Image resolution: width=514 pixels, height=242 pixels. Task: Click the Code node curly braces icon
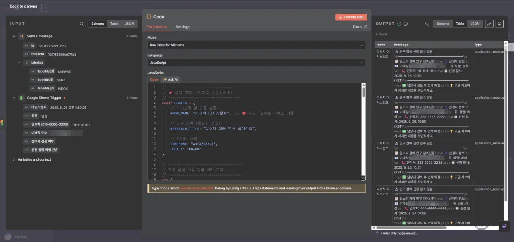[149, 17]
